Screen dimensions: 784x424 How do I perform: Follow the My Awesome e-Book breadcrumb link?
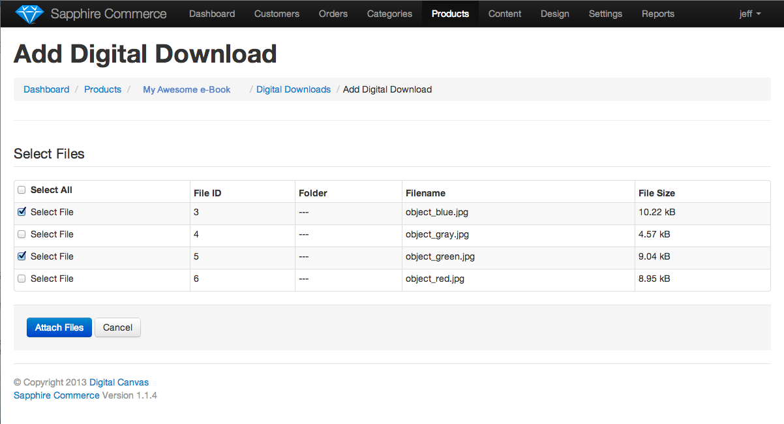(187, 89)
